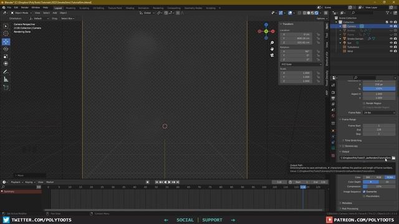
Task: Open the Render properties tab icon
Action: pos(333,93)
